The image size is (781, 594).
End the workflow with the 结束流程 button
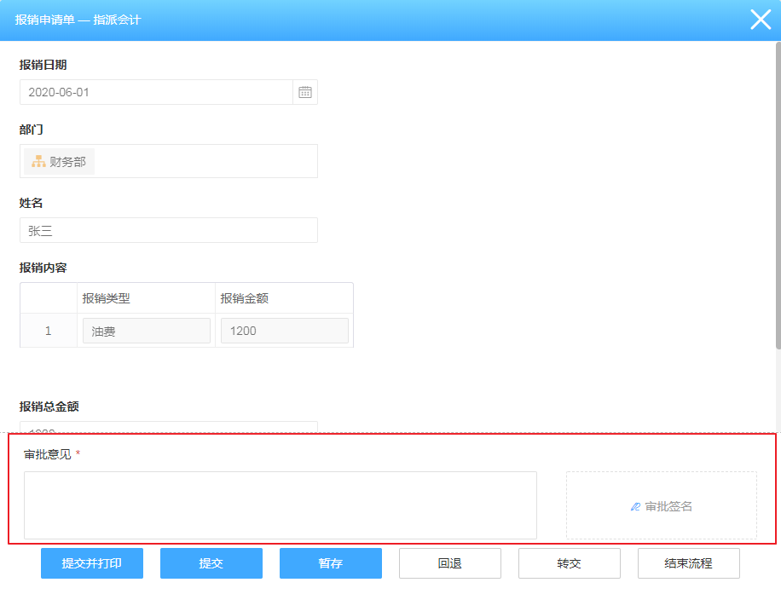tap(688, 563)
